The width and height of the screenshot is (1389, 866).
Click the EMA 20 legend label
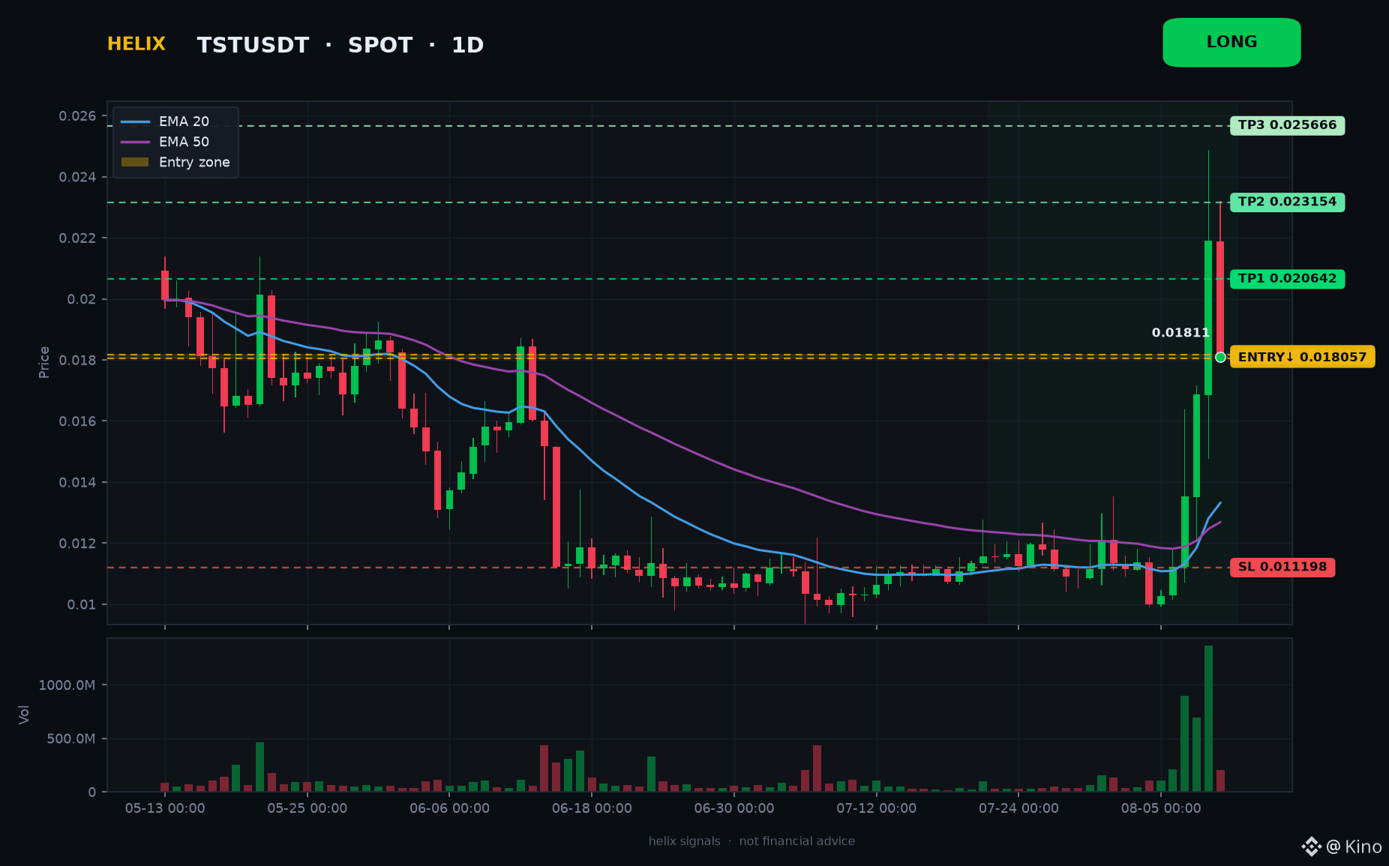click(184, 121)
